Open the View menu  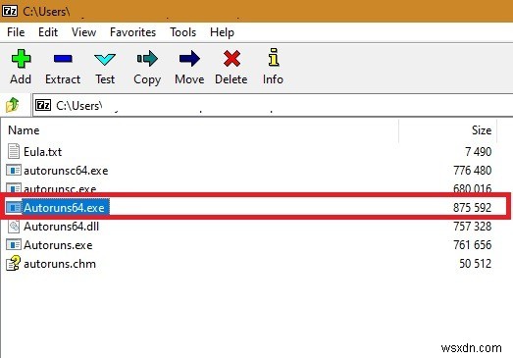[83, 32]
